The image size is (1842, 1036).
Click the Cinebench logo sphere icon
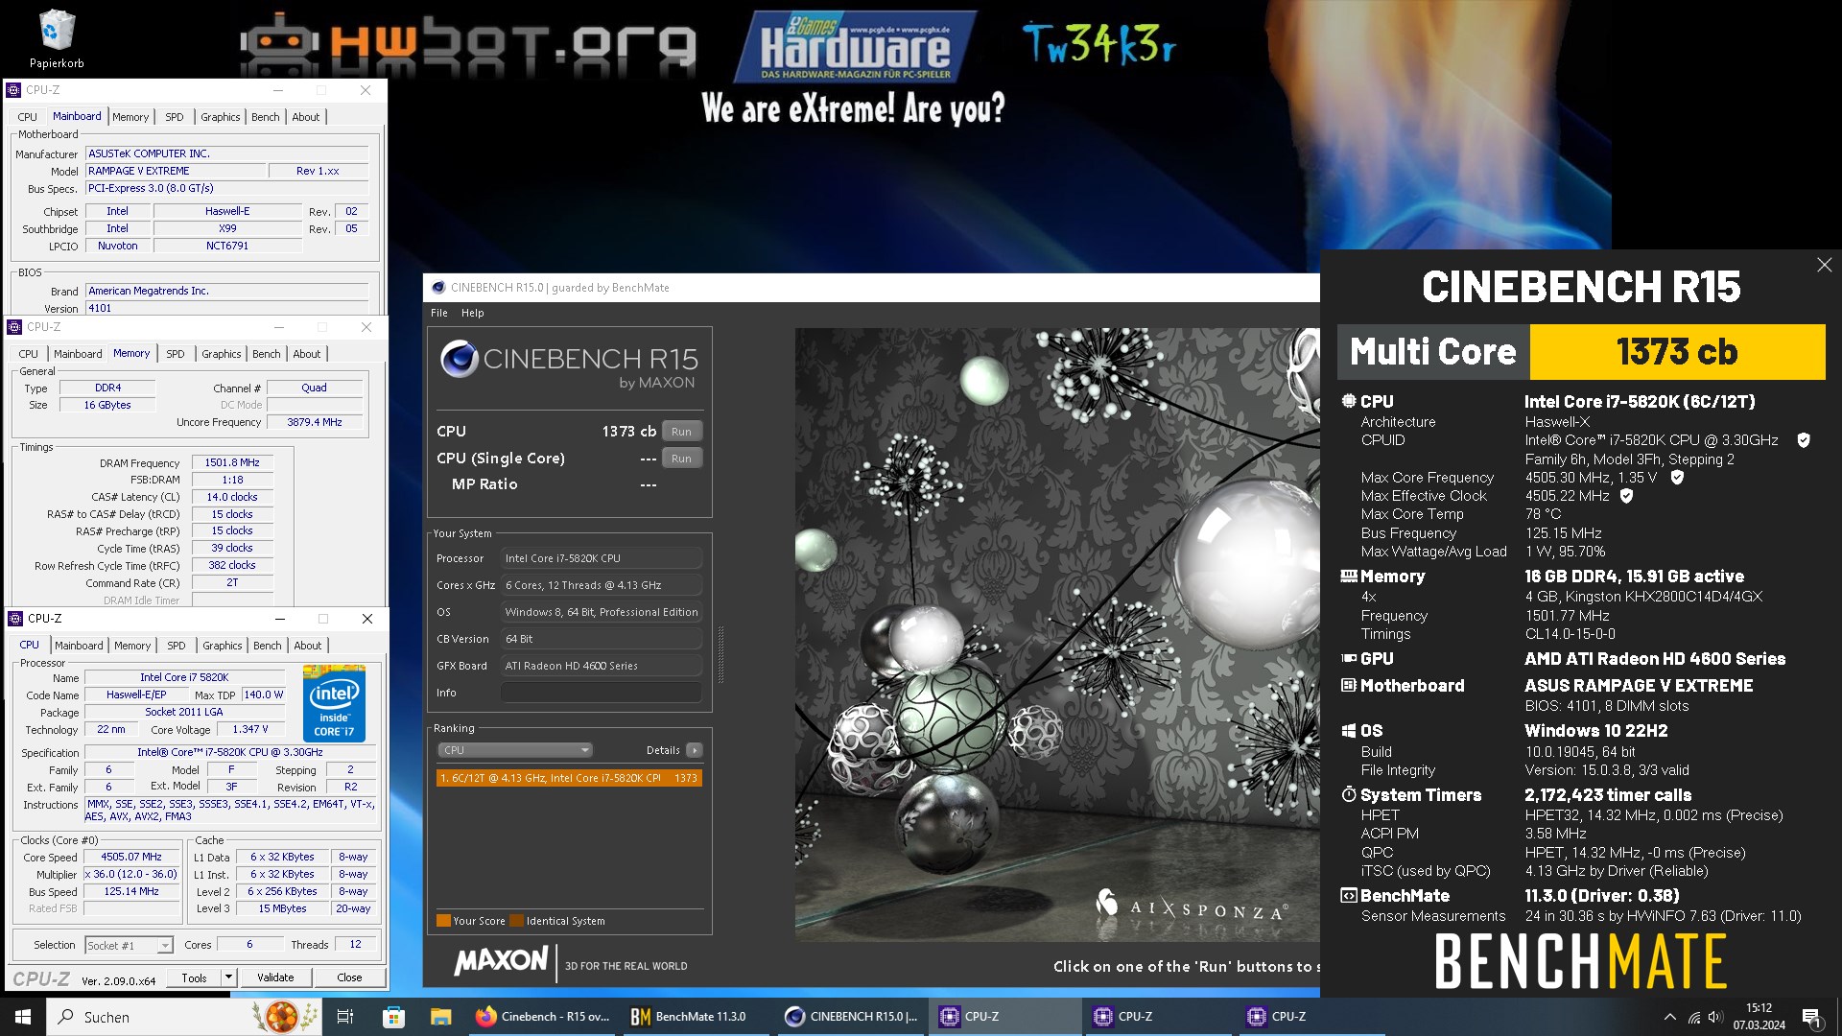[459, 360]
